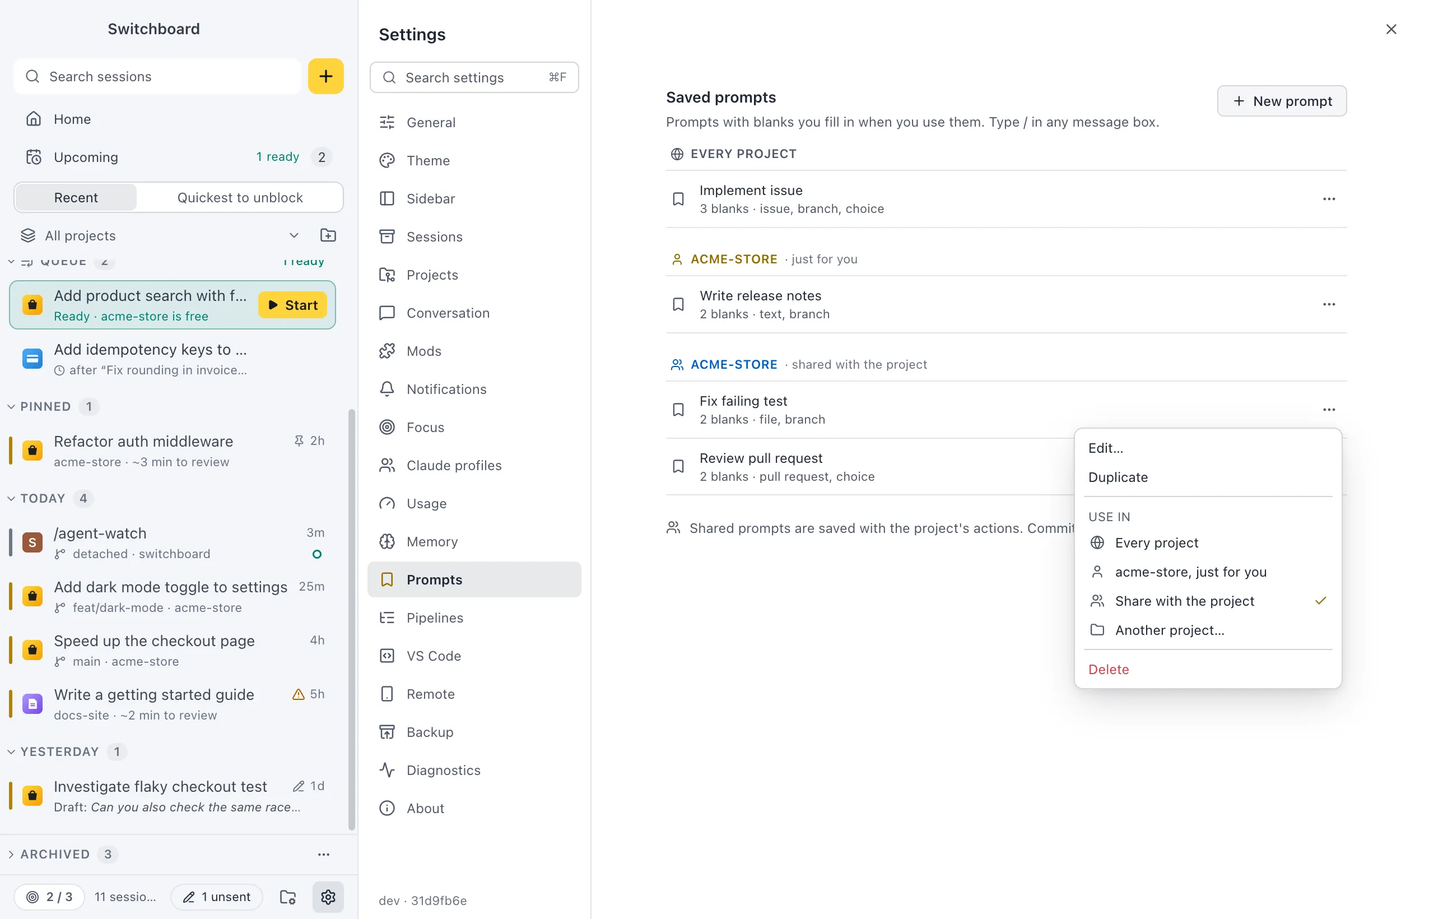Image resolution: width=1434 pixels, height=919 pixels.
Task: Collapse the Queue section chevron
Action: pyautogui.click(x=11, y=261)
